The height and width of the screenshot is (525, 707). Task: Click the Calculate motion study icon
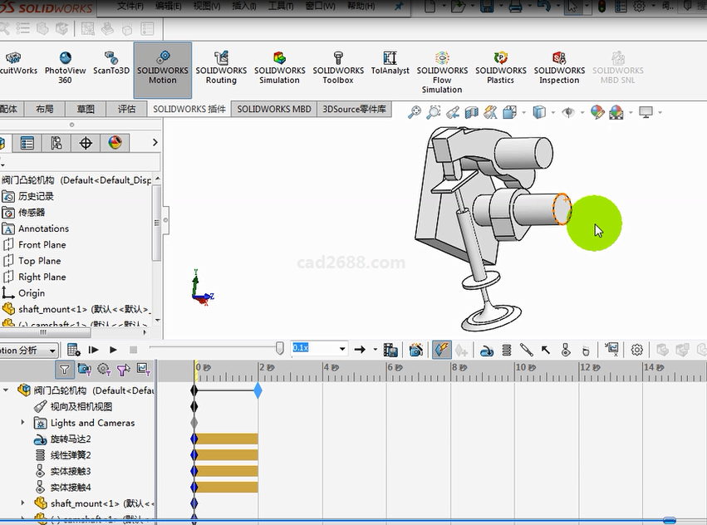[x=73, y=350]
